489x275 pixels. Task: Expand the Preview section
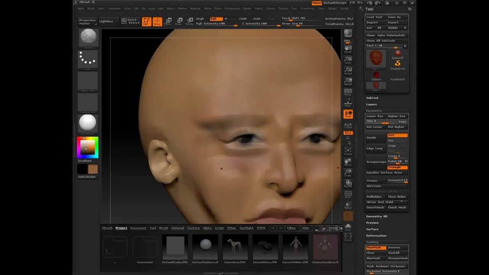click(372, 223)
